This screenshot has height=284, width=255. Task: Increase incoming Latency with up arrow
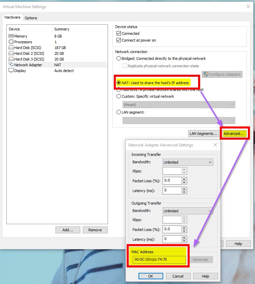(184, 189)
